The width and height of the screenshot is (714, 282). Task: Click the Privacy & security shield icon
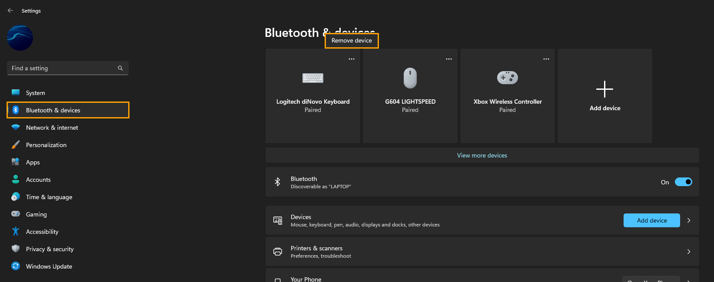[16, 249]
